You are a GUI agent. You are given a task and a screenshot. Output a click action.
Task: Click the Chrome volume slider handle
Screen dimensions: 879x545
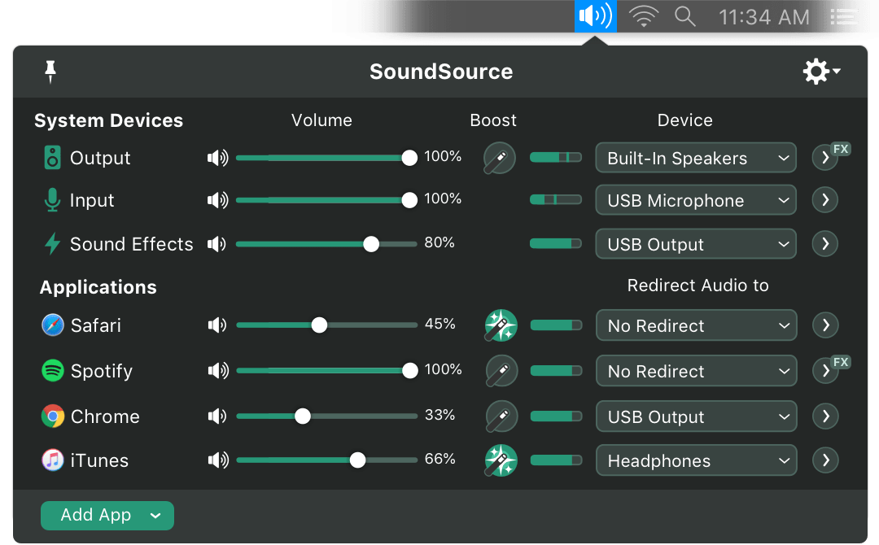(x=303, y=416)
